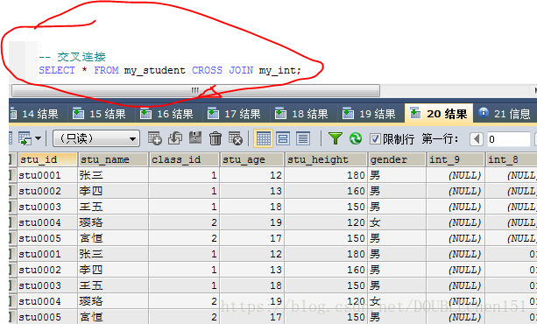Click the first row input field
This screenshot has height=324, width=537.
point(509,139)
